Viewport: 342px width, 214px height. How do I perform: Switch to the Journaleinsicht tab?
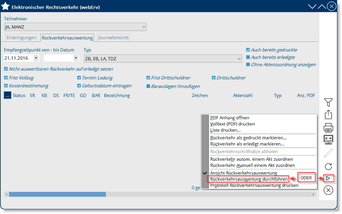coord(114,38)
